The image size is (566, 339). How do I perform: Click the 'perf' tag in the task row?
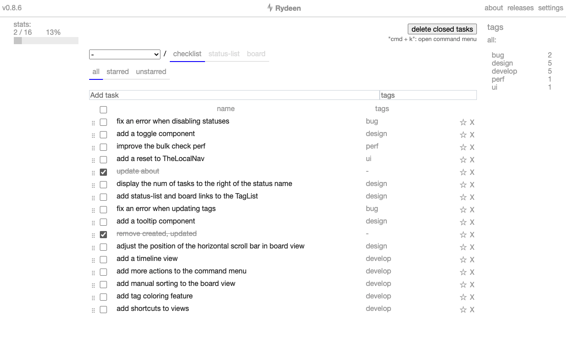tap(372, 146)
